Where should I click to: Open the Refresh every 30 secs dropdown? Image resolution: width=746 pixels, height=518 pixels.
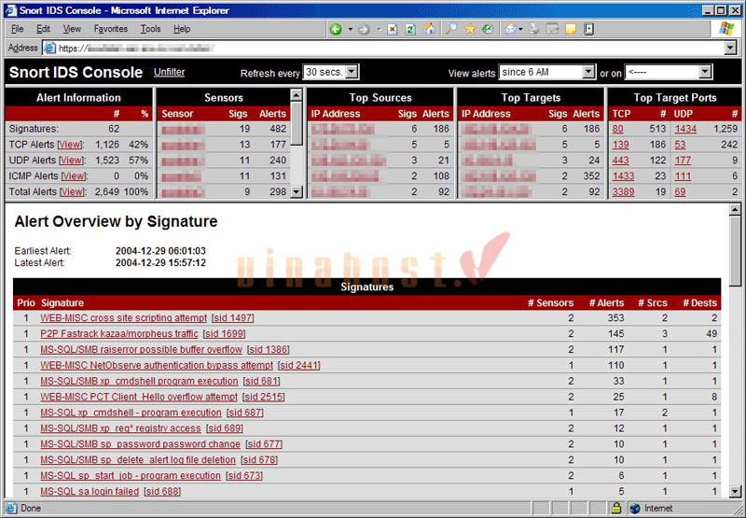tap(330, 73)
